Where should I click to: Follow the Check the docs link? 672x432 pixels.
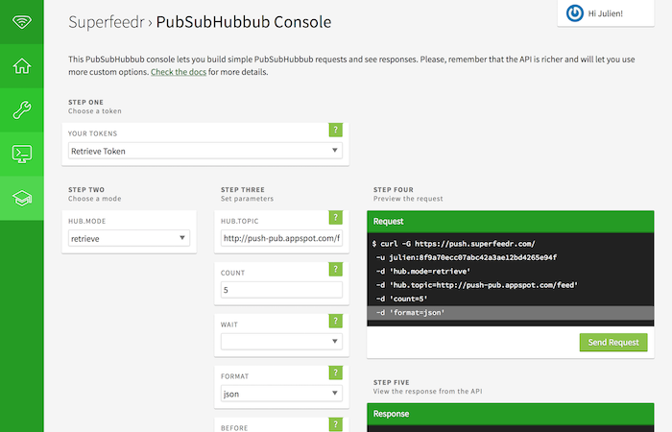[179, 72]
